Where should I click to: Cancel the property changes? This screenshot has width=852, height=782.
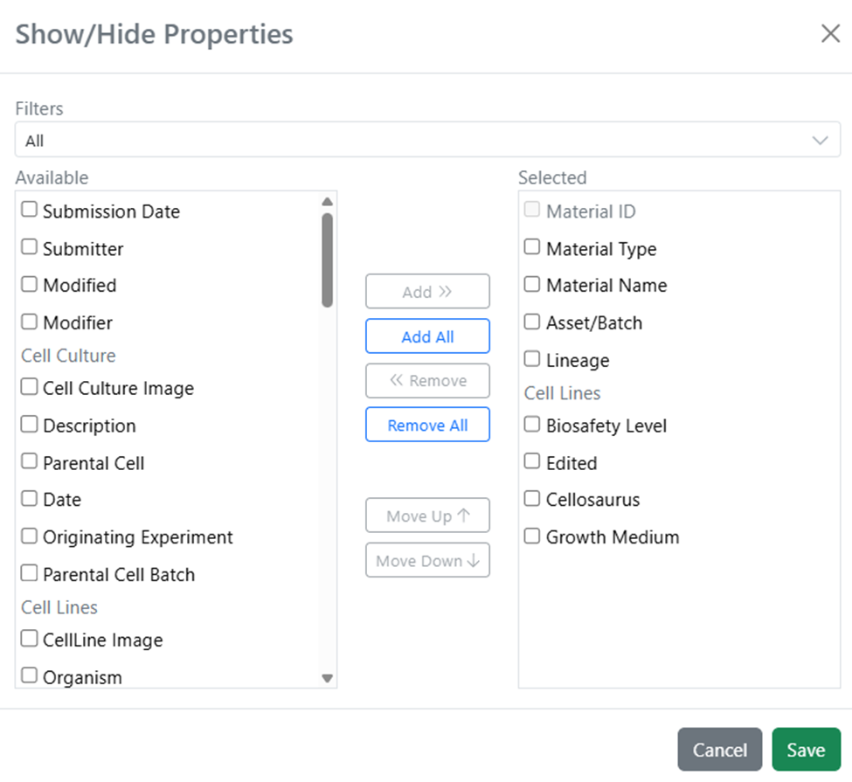[x=719, y=750]
